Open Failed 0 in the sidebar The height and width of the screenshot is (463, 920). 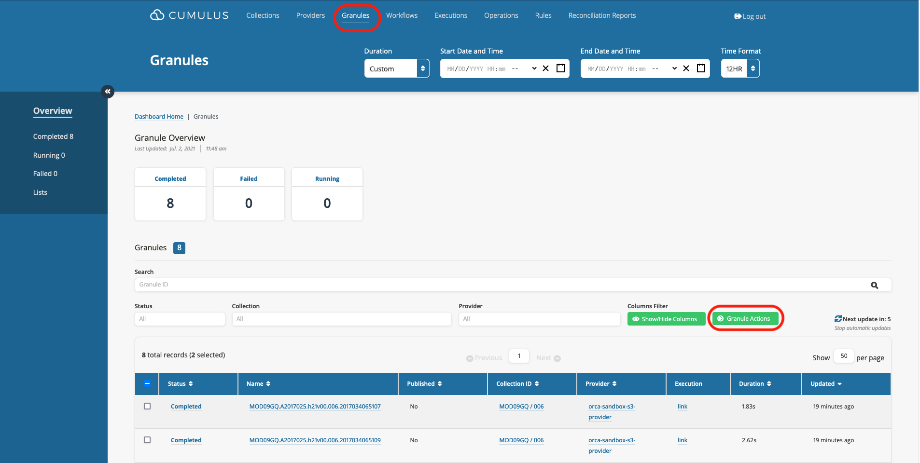pyautogui.click(x=45, y=174)
